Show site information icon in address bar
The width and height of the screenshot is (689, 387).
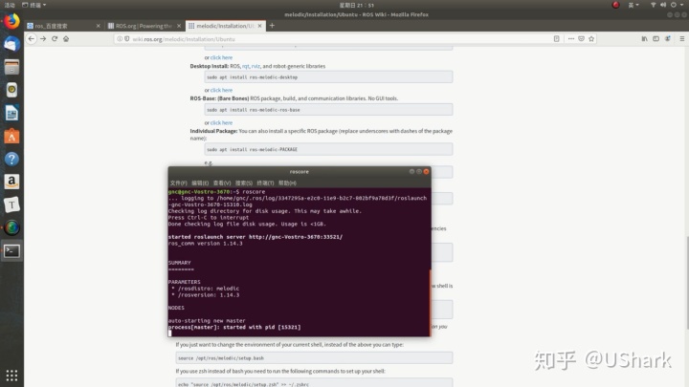[120, 38]
